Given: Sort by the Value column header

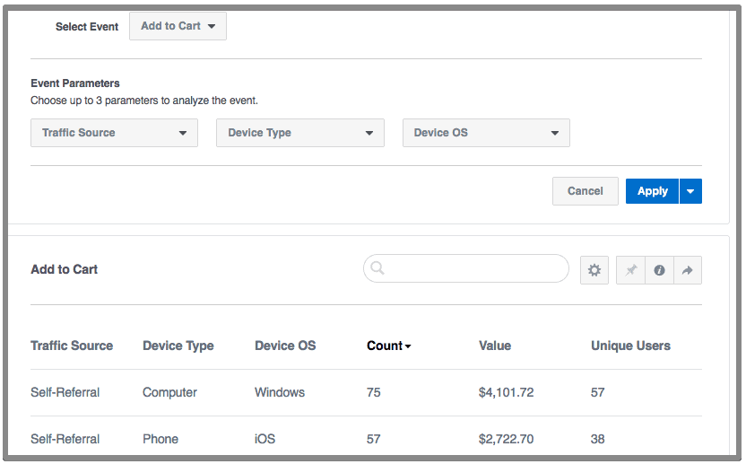Looking at the screenshot, I should (x=495, y=346).
